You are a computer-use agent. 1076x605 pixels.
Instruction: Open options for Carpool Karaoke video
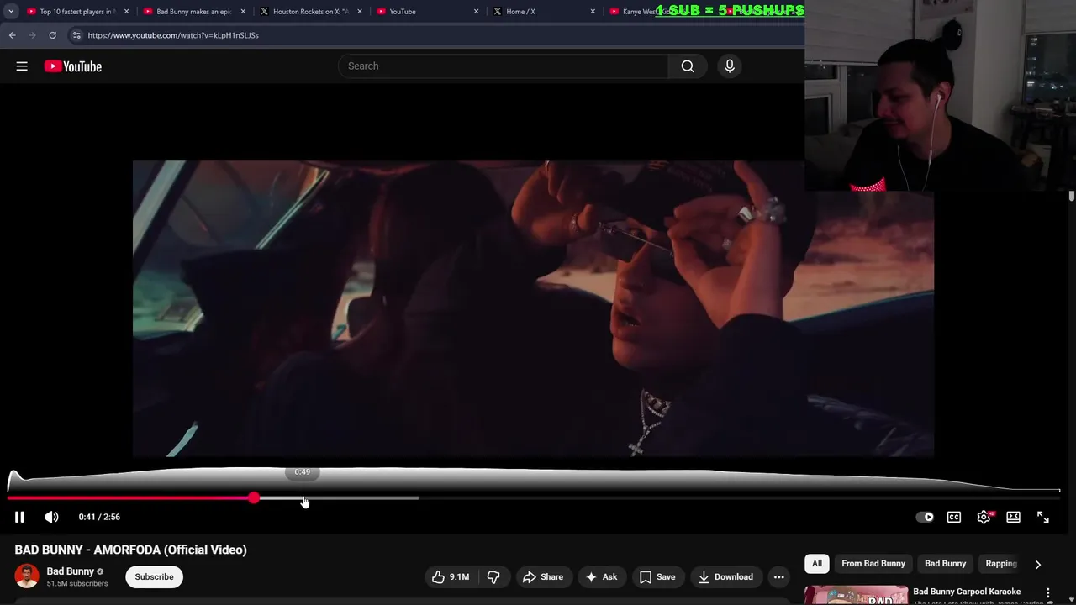(x=1047, y=593)
